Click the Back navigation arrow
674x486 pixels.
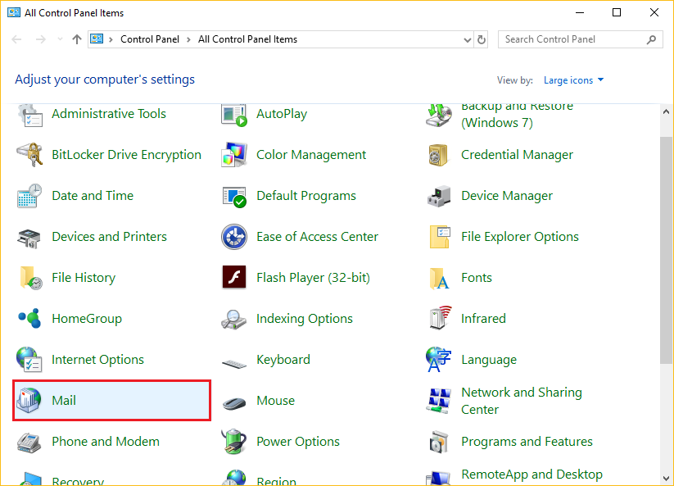point(16,39)
